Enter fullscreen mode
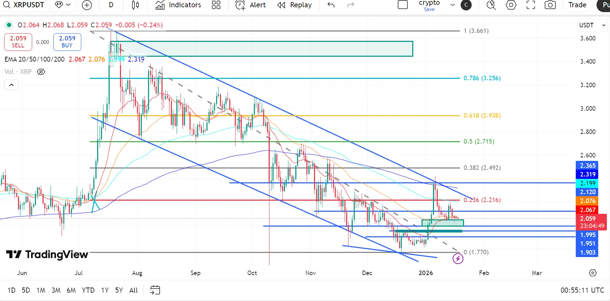The height and width of the screenshot is (301, 610). tap(531, 5)
